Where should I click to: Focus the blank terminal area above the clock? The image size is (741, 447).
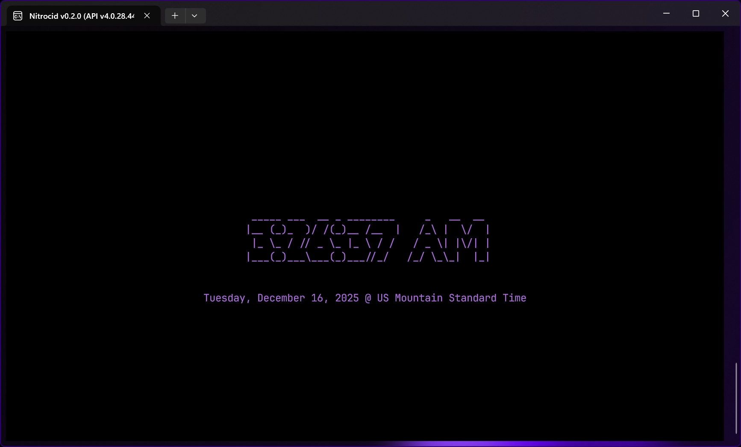tap(363, 120)
